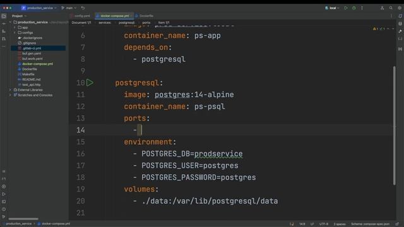This screenshot has height=227, width=404.
Task: Open Notifications tool window on right stripe
Action: coord(400,16)
